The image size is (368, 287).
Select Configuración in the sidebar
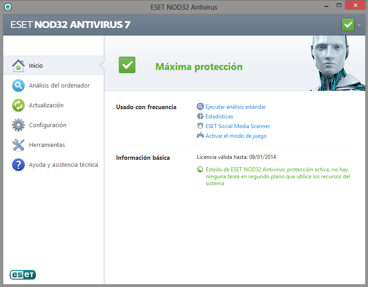click(54, 125)
